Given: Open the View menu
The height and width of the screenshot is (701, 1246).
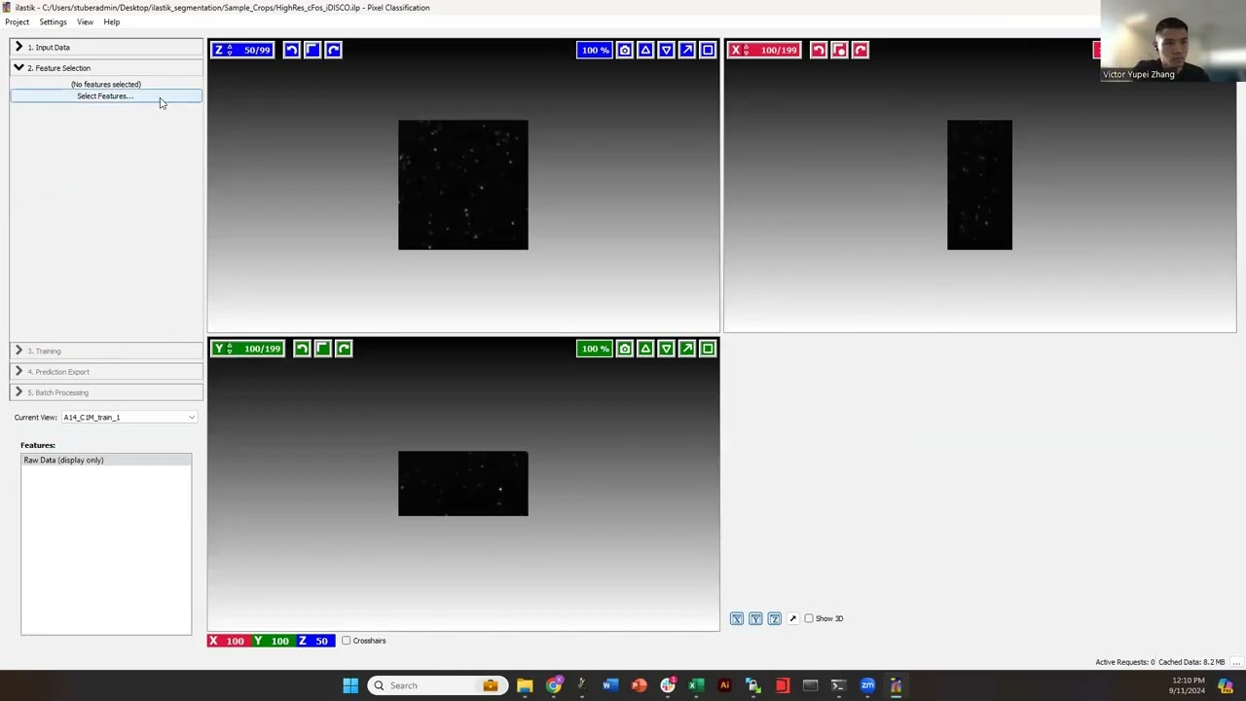Looking at the screenshot, I should click(x=85, y=21).
